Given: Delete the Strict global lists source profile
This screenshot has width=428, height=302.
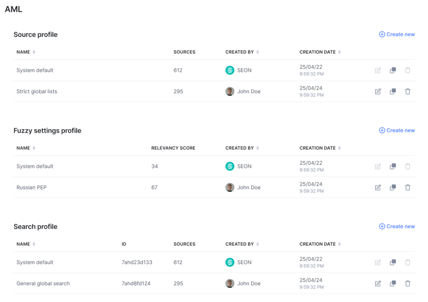Looking at the screenshot, I should click(x=408, y=91).
